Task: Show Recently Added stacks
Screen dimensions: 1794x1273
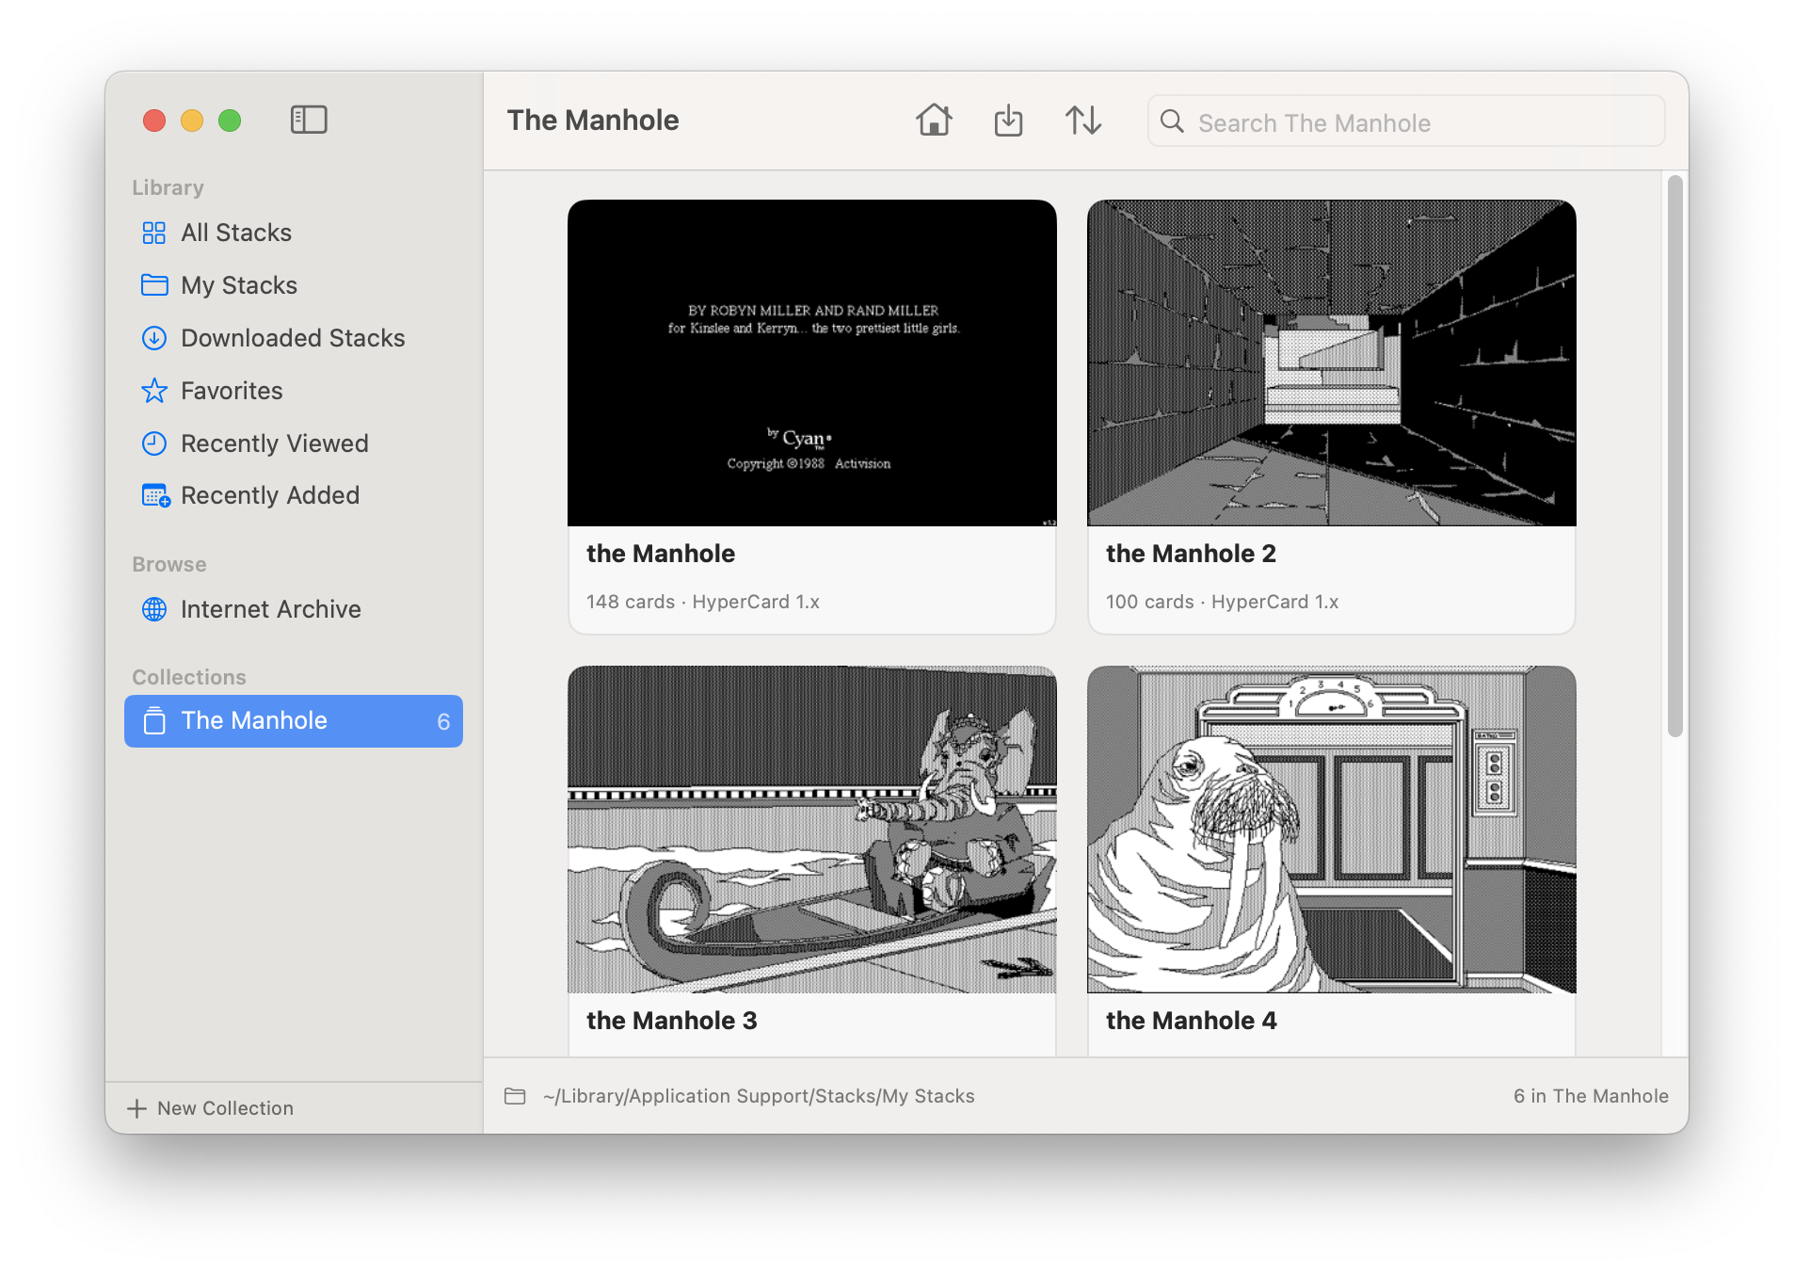Action: [294, 495]
